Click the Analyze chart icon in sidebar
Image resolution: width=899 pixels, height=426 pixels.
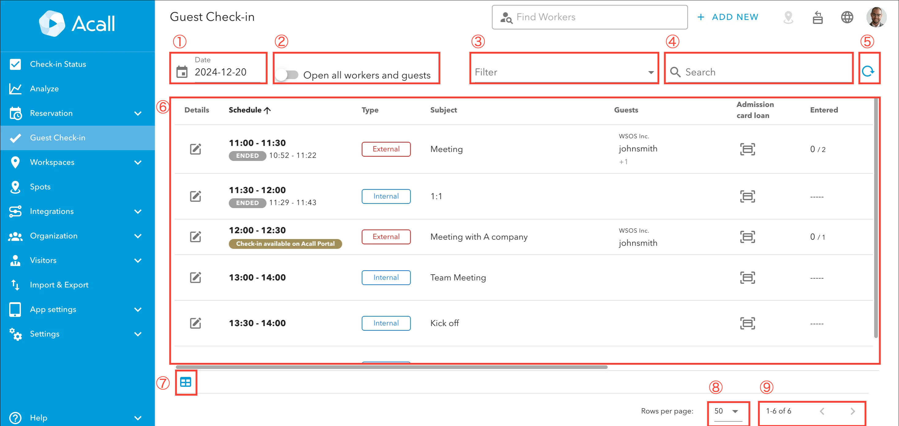click(15, 89)
